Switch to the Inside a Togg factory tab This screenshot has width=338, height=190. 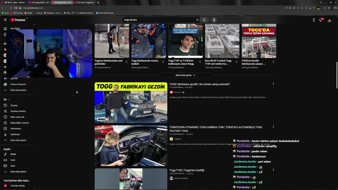coord(84,2)
